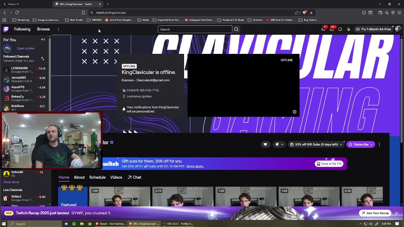Viewport: 404px width, 227px height.
Task: Open the Subscribe button dropdown
Action: [x=360, y=144]
